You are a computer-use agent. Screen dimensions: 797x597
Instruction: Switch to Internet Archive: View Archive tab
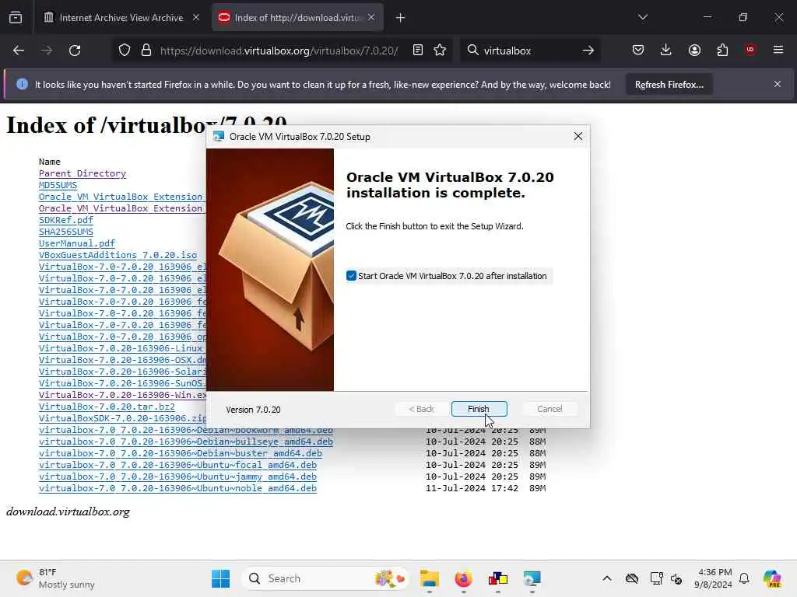pyautogui.click(x=121, y=18)
